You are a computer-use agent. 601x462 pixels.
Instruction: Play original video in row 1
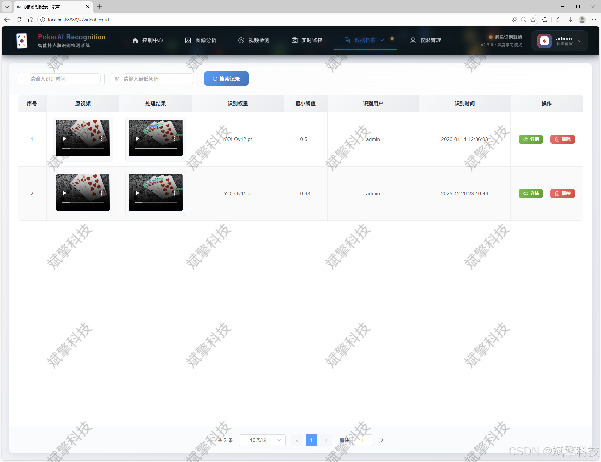click(x=65, y=139)
